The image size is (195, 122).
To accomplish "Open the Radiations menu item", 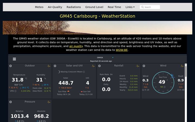I will pos(74,7).
